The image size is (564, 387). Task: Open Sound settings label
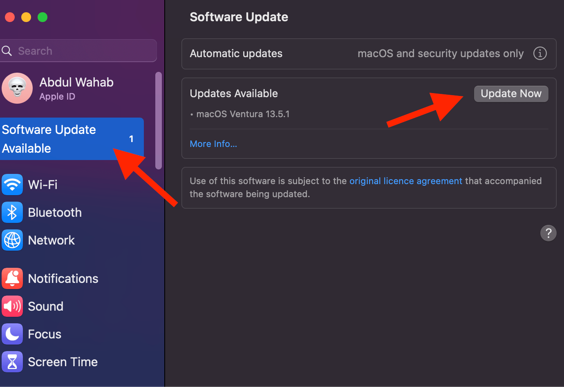pyautogui.click(x=46, y=306)
